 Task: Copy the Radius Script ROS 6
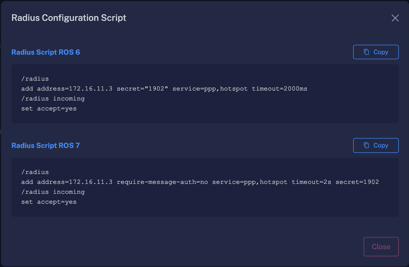click(376, 52)
